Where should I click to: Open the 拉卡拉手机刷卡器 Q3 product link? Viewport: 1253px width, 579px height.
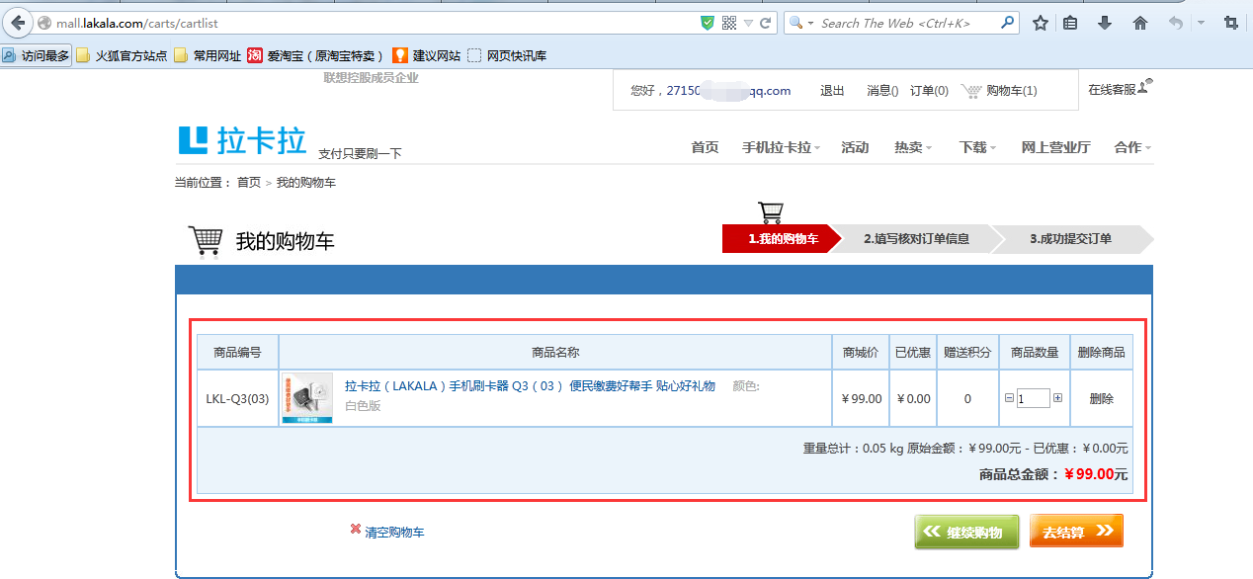530,386
